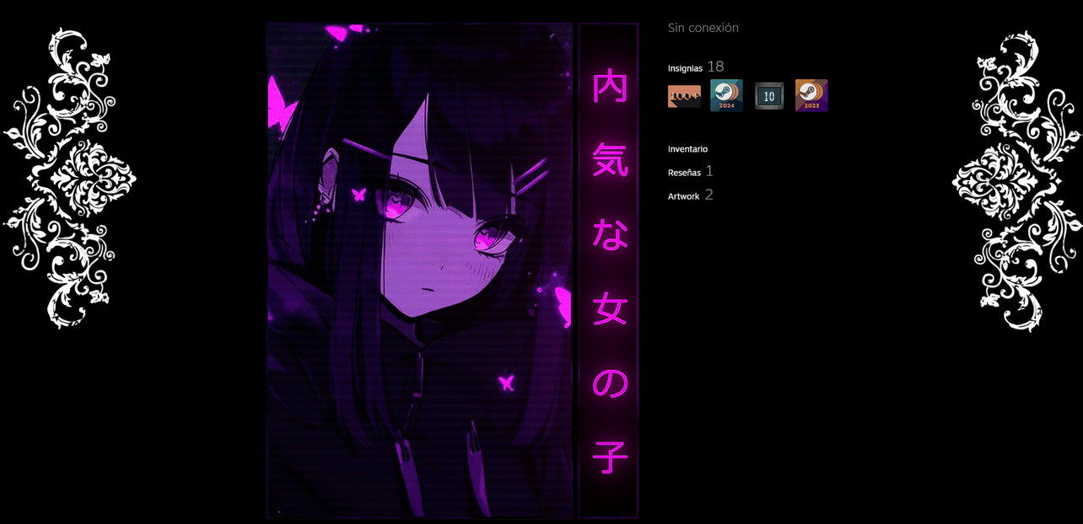Open the Artwork gallery link
1083x524 pixels.
pyautogui.click(x=683, y=196)
